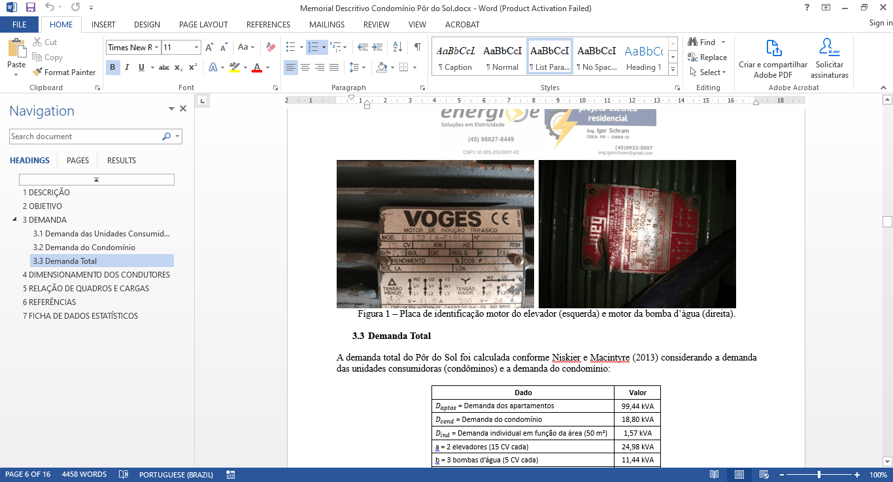Clear all formatting with eraser icon

(271, 48)
